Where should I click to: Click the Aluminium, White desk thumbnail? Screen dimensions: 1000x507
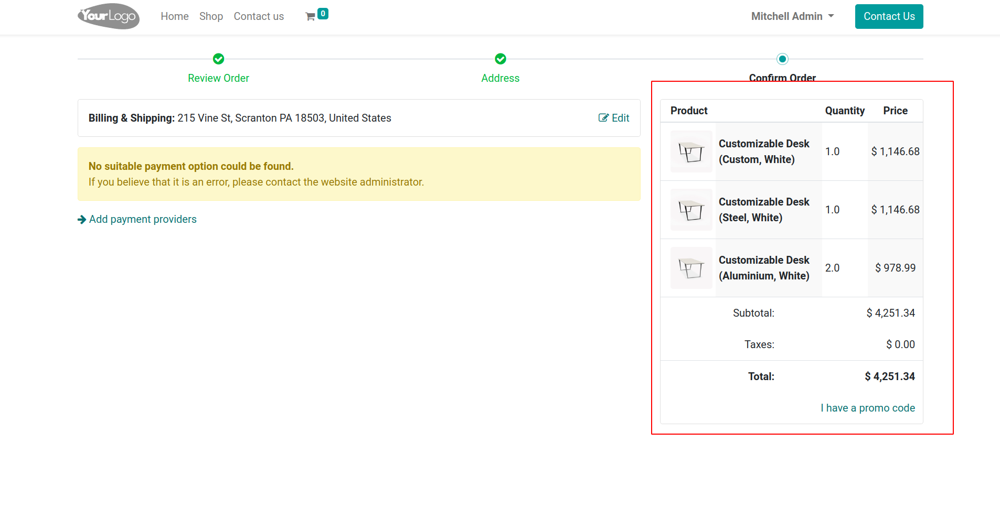(x=691, y=268)
